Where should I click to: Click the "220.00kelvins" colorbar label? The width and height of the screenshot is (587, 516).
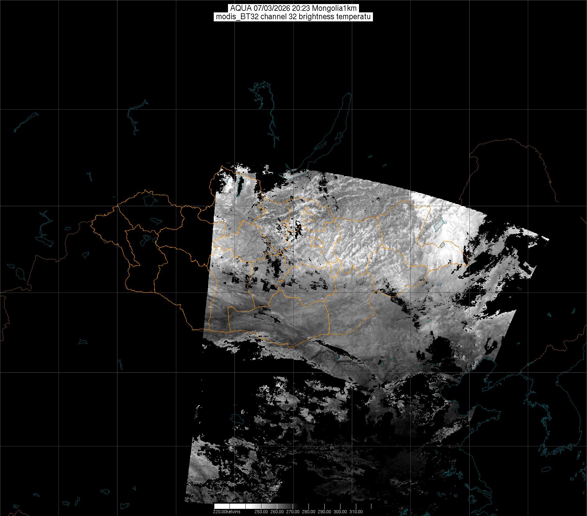(x=226, y=512)
